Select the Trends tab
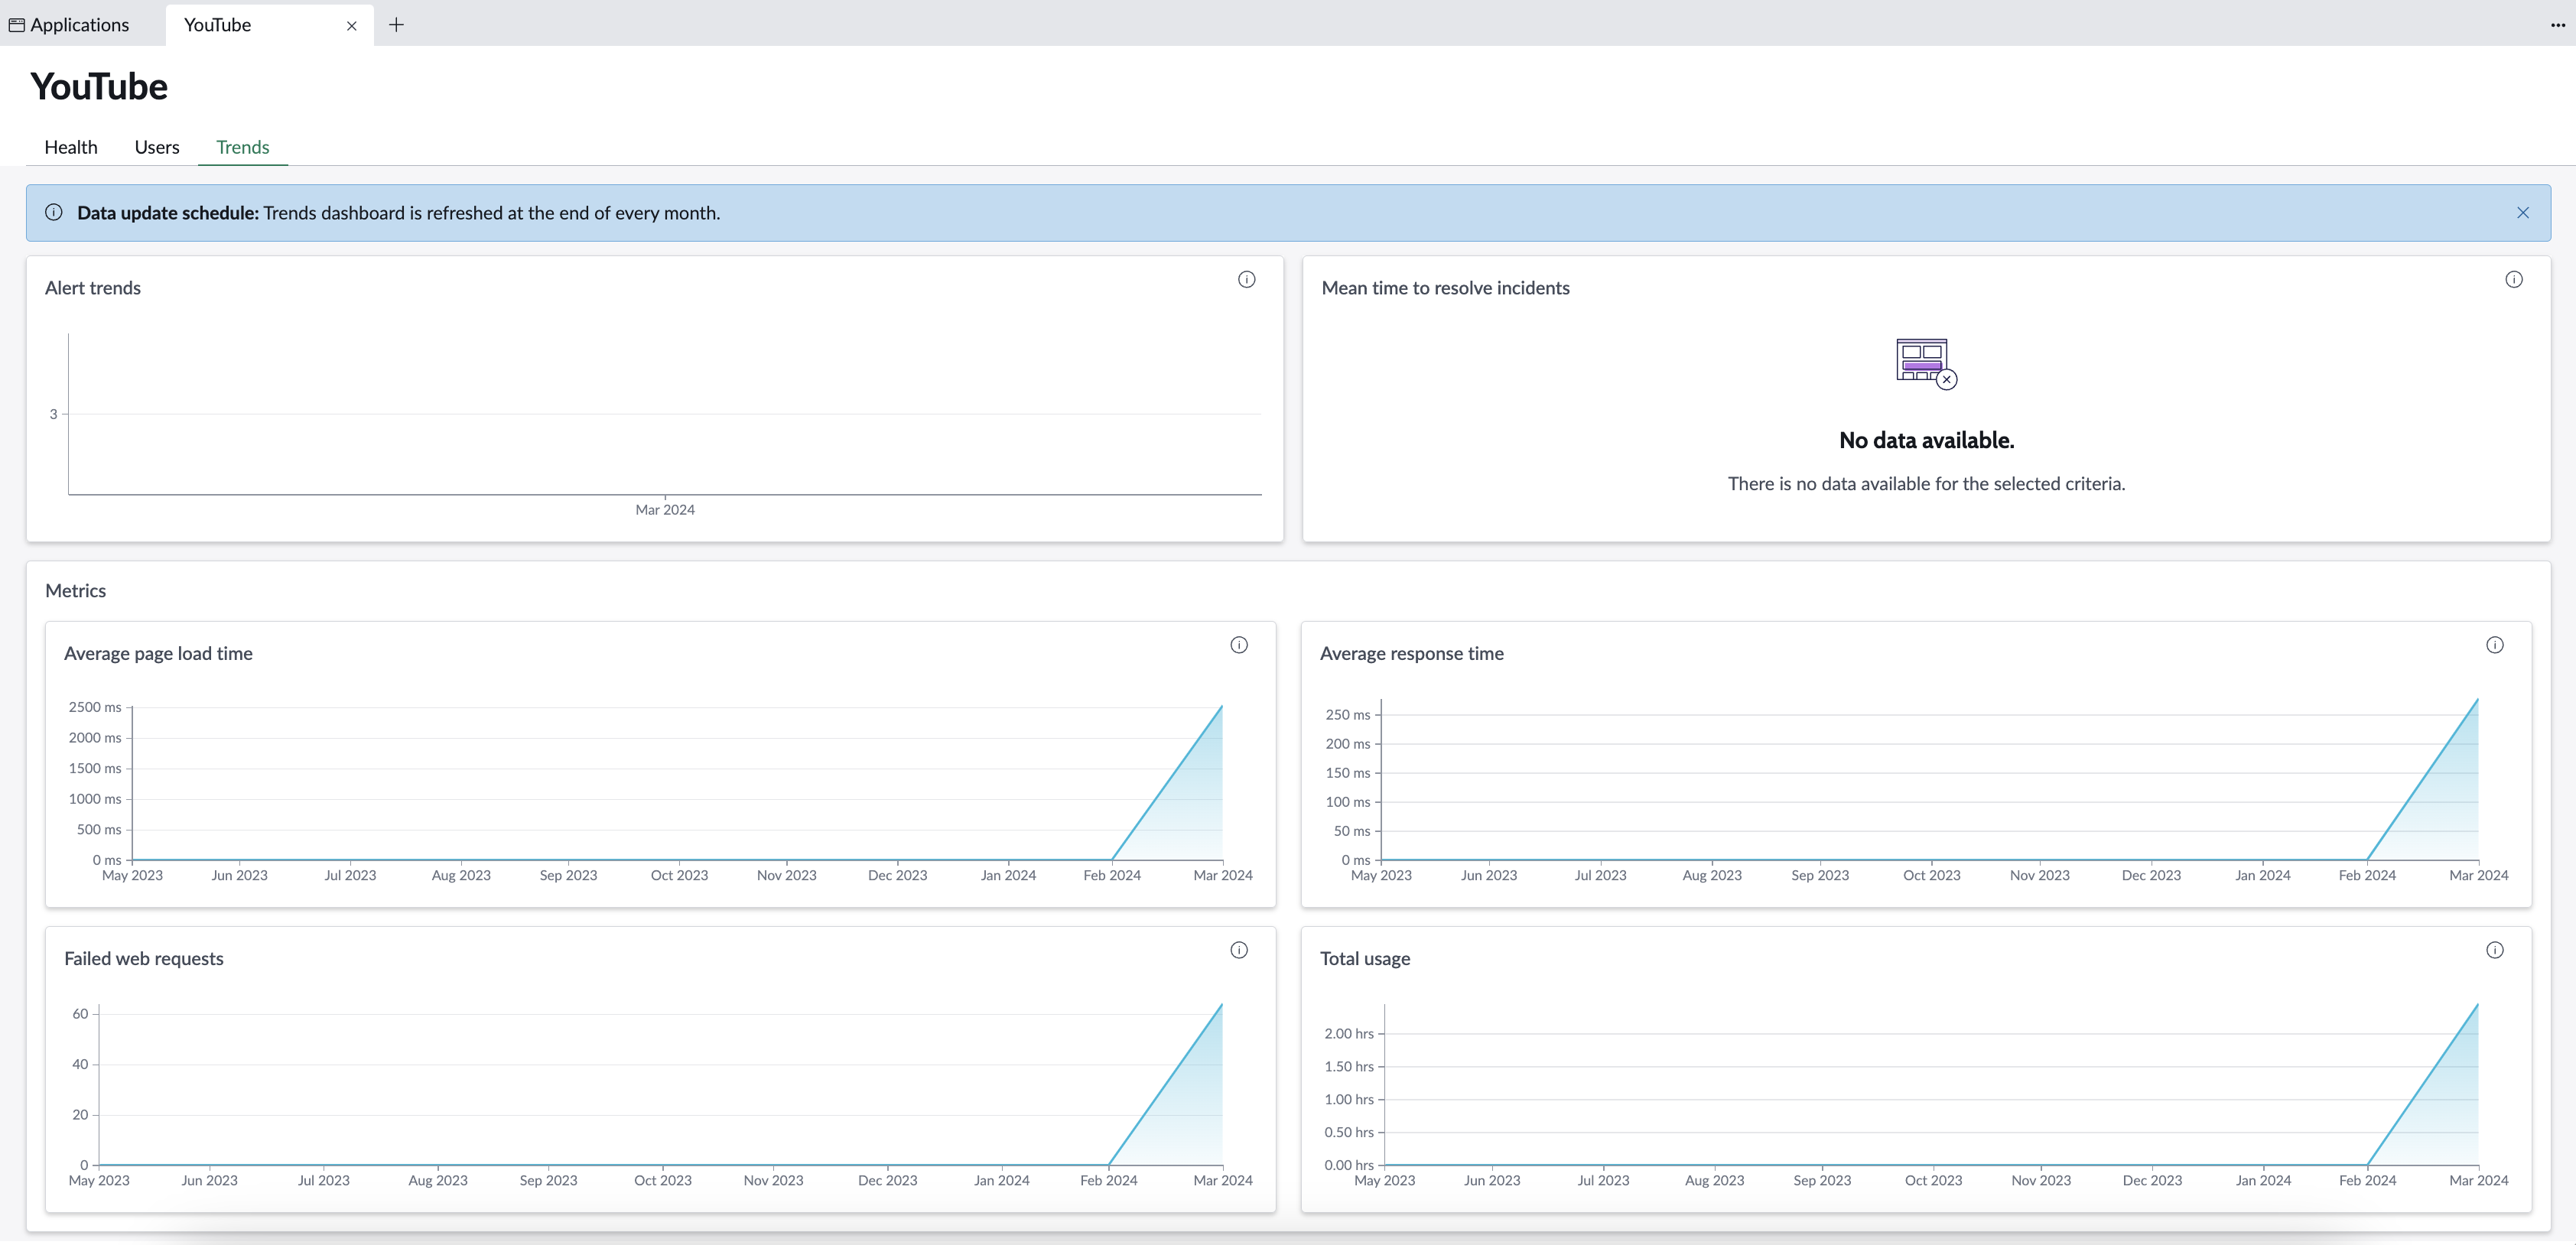Screen dimensions: 2576x1245 [x=243, y=147]
